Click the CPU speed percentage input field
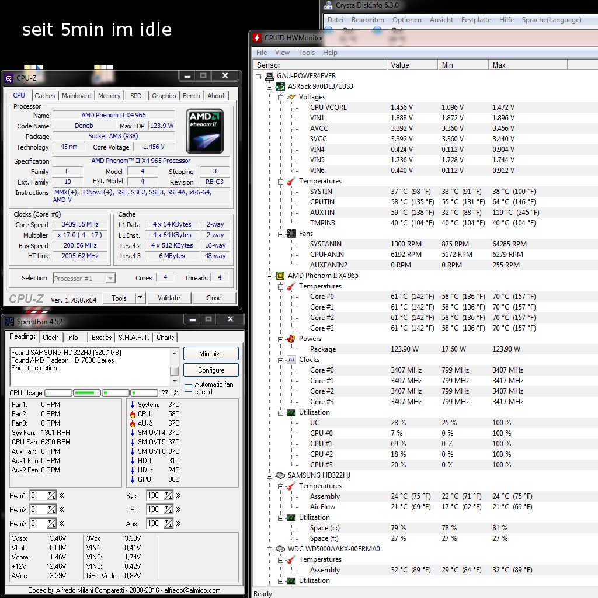The image size is (598, 598). click(x=155, y=509)
